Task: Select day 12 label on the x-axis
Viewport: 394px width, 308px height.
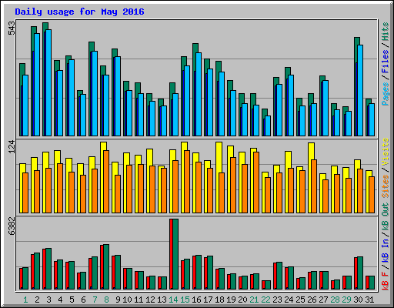Action: coord(150,300)
